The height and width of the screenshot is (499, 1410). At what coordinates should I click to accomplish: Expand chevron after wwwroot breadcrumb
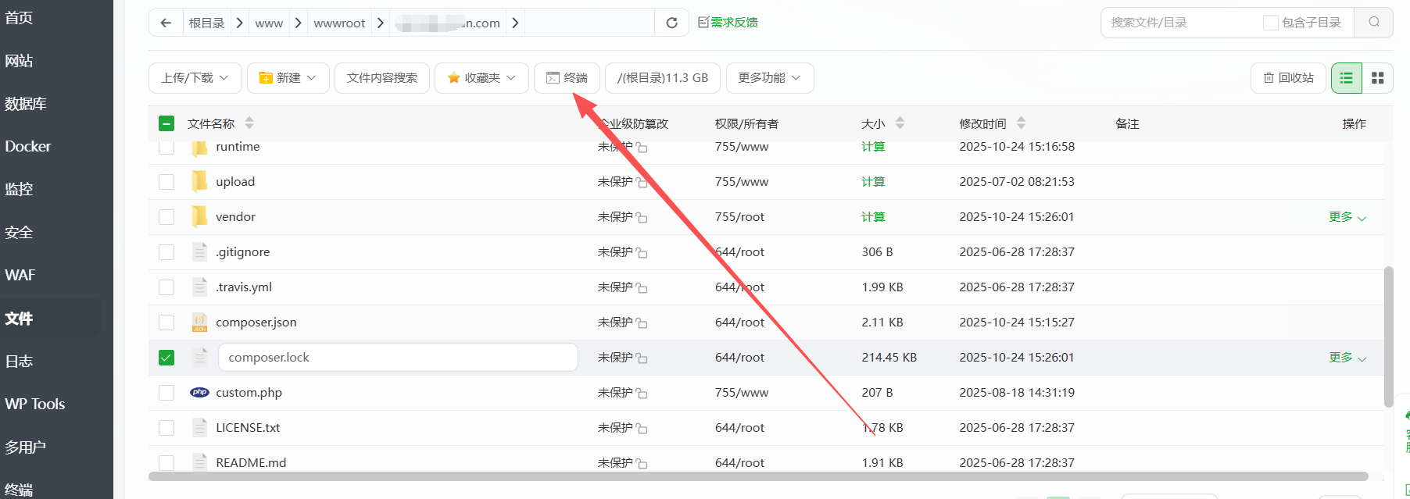click(x=380, y=23)
